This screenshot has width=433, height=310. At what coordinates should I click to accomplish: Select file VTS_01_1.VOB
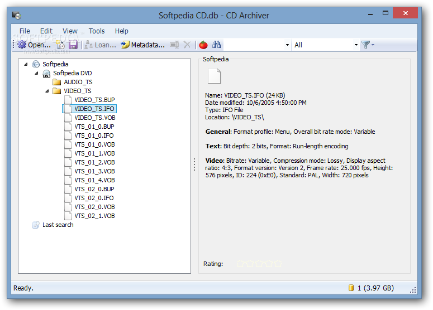94,153
